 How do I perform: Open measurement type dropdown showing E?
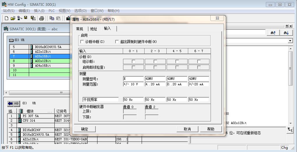(x=133, y=79)
